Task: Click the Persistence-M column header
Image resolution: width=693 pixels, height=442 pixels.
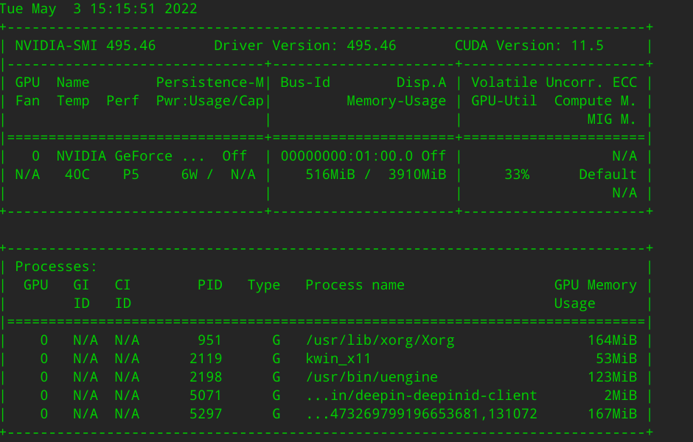Action: point(210,83)
